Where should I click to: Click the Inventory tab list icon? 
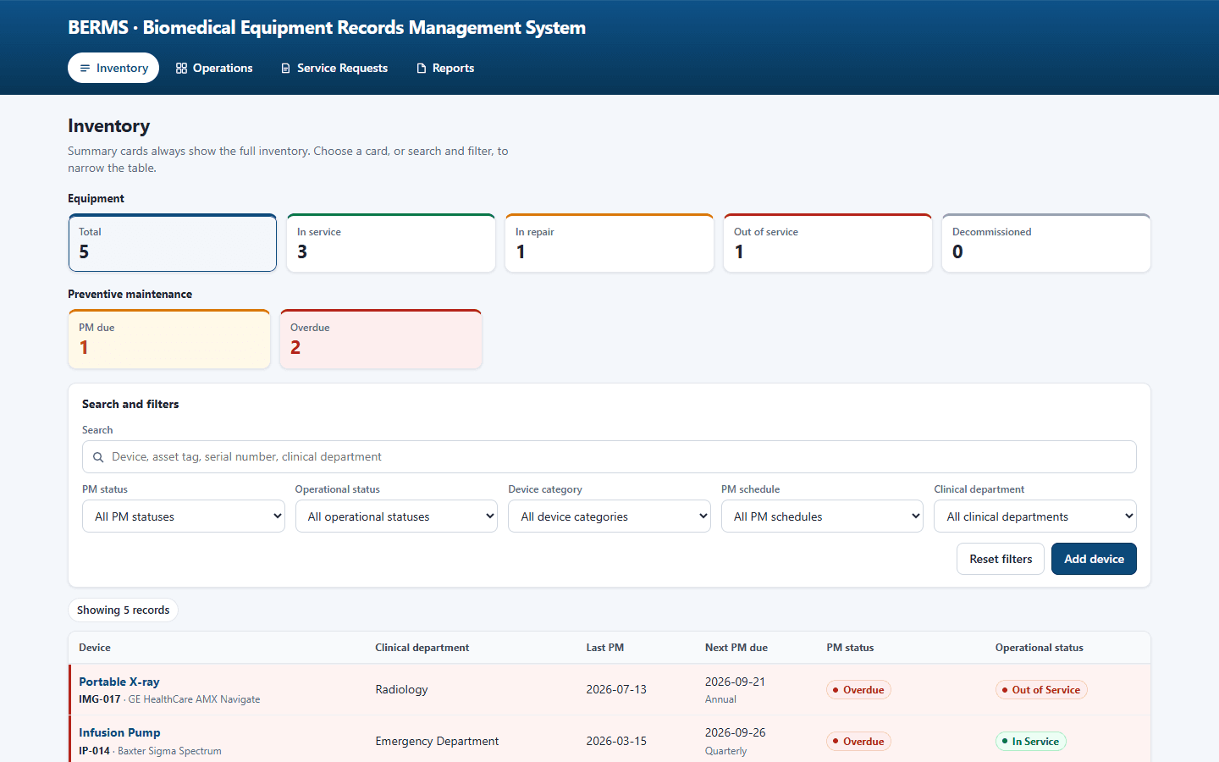point(85,69)
